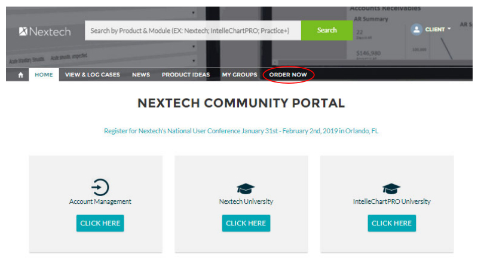Viewport: 481px width, 263px height.
Task: Follow the National User Conference registration link
Action: (x=241, y=131)
